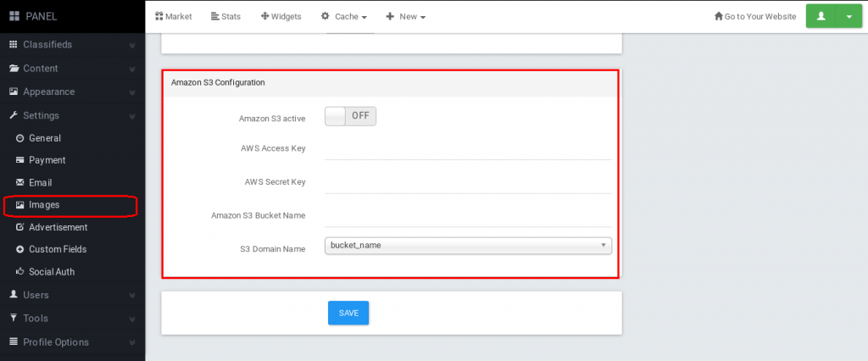Click the Stats bars icon
The height and width of the screenshot is (361, 868).
214,16
